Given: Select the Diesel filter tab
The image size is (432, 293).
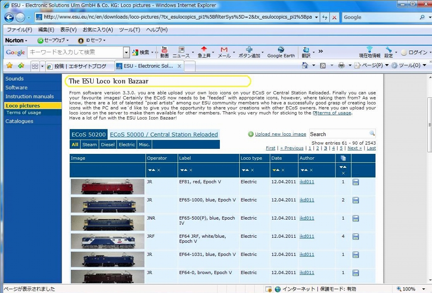Looking at the screenshot, I should 108,145.
